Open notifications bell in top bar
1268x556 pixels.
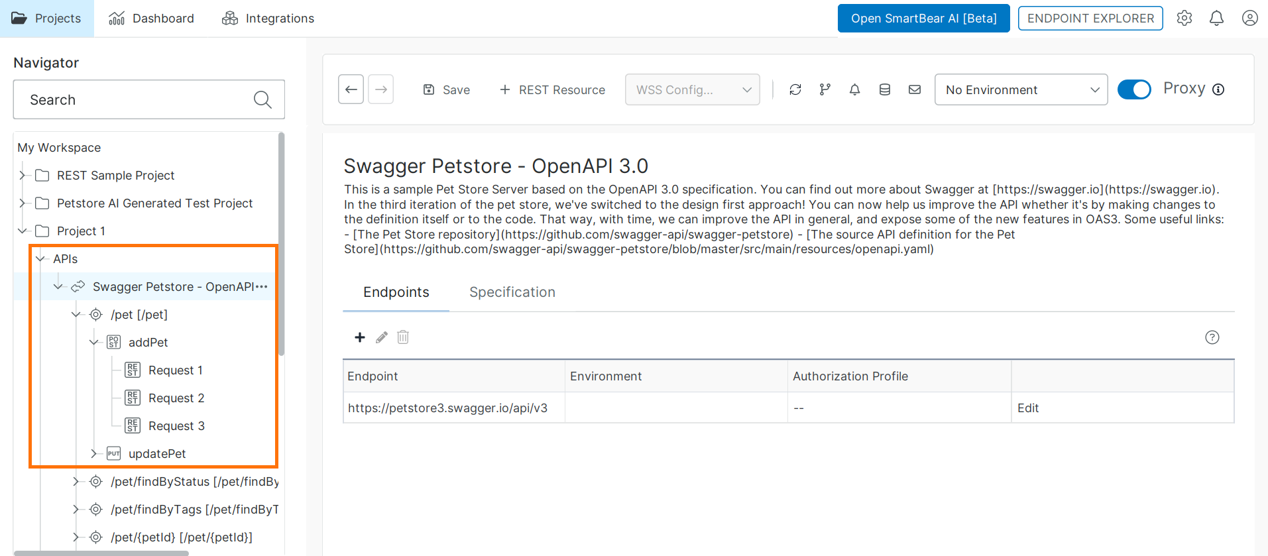(x=1216, y=19)
